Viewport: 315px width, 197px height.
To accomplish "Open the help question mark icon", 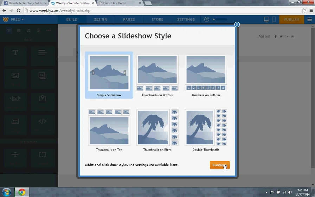I will point(206,19).
